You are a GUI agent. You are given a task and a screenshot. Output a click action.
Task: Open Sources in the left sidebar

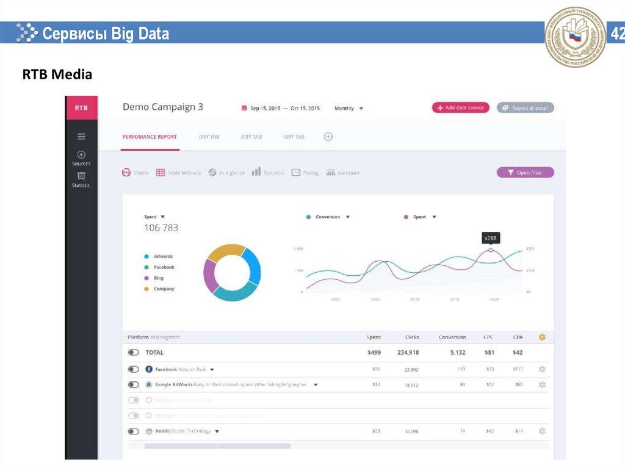81,158
